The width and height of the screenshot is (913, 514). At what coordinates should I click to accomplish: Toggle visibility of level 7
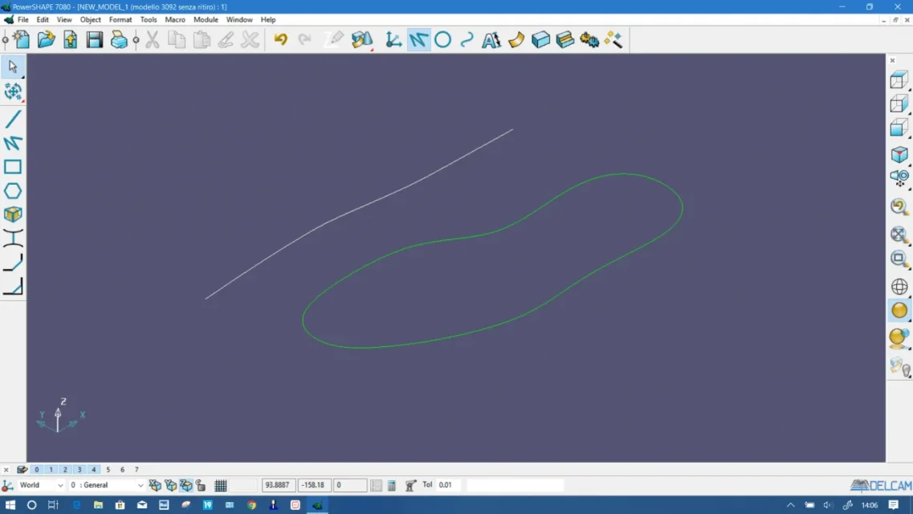136,470
